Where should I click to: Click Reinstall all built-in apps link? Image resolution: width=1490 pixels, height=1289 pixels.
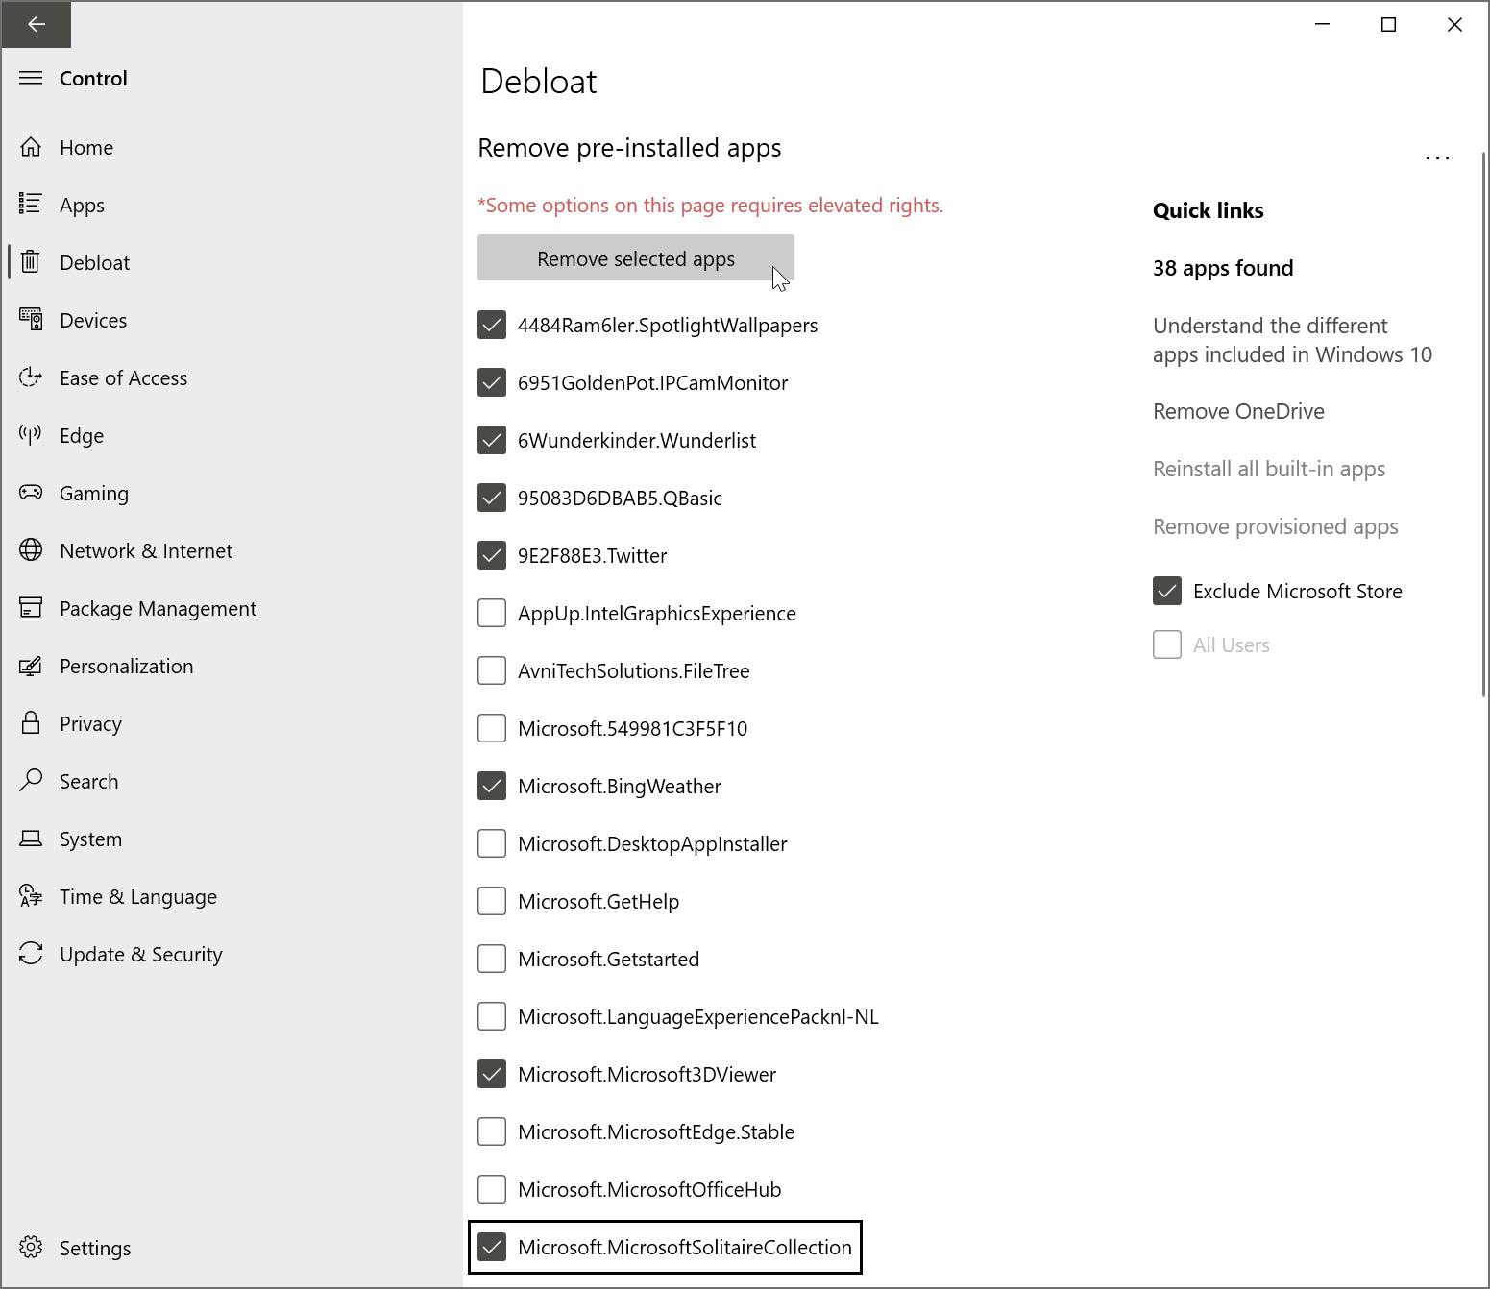1269,469
